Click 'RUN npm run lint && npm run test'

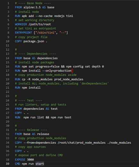(x=43, y=117)
